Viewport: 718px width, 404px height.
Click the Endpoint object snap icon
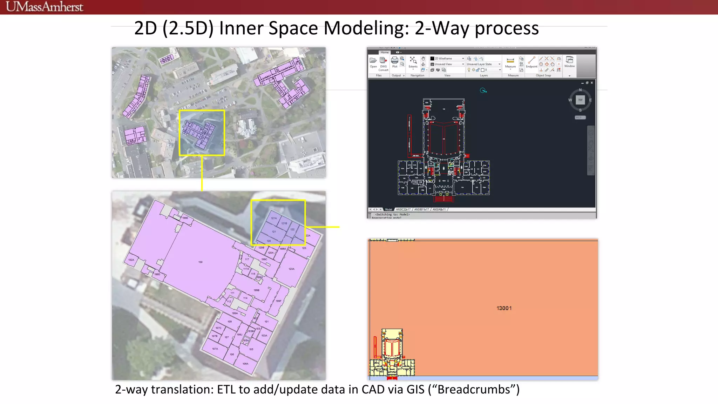[x=531, y=60]
